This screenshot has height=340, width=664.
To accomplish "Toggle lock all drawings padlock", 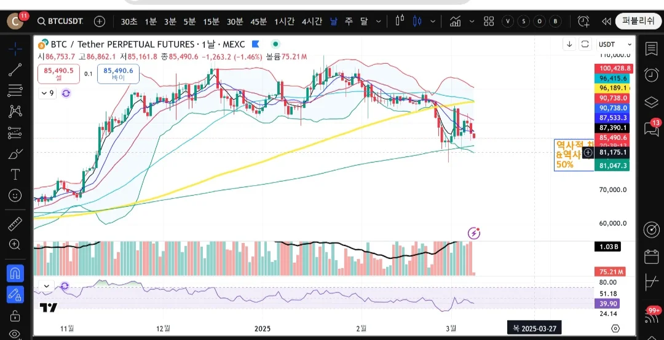I will click(15, 315).
